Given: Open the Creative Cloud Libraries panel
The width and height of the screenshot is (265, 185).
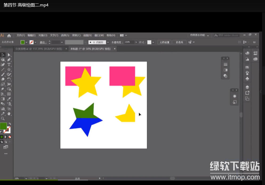Looking at the screenshot, I should point(255,59).
